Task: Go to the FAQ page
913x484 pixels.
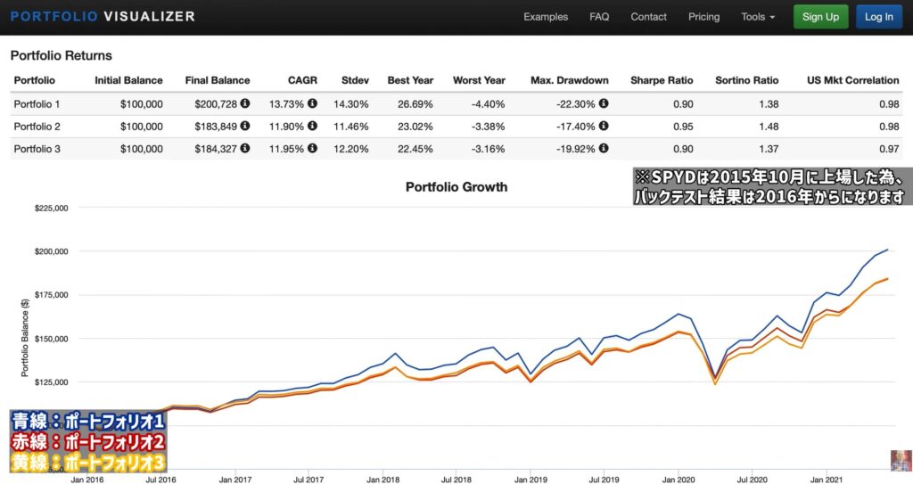Action: pyautogui.click(x=599, y=17)
